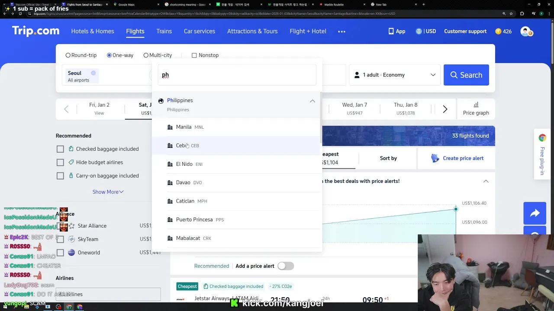This screenshot has height=311, width=554.
Task: Open the Sort by options
Action: [388, 158]
